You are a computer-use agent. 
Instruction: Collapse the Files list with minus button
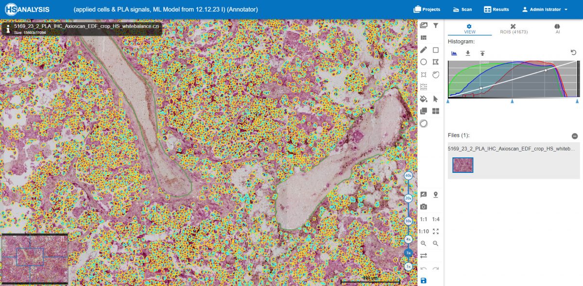point(574,136)
